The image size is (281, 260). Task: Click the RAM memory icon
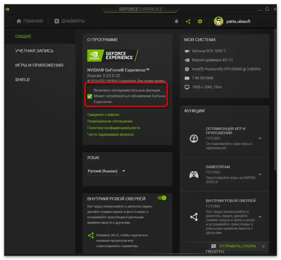click(187, 78)
